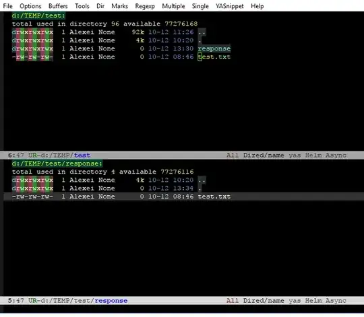Open the Tools menu

(82, 6)
